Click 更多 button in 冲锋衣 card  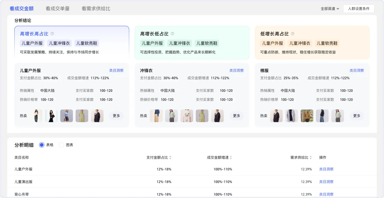[x=236, y=116]
